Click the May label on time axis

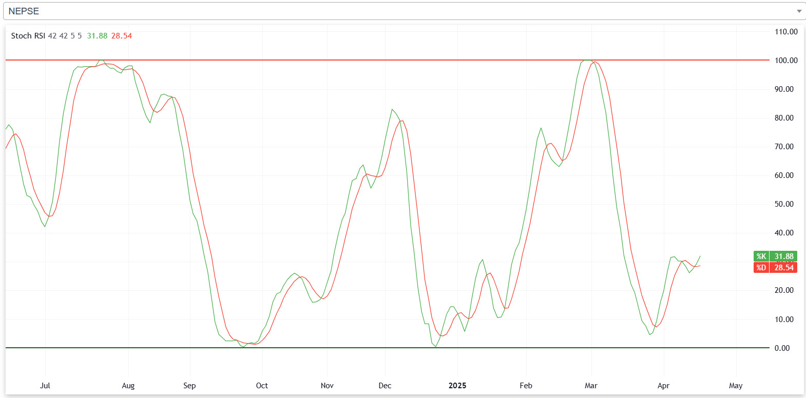click(736, 386)
